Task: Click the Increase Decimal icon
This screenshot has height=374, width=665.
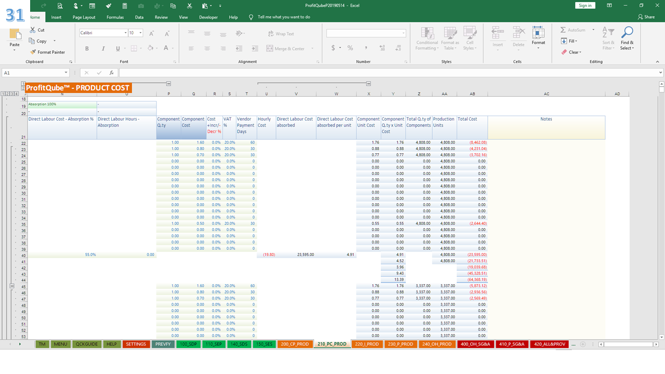Action: coord(383,48)
